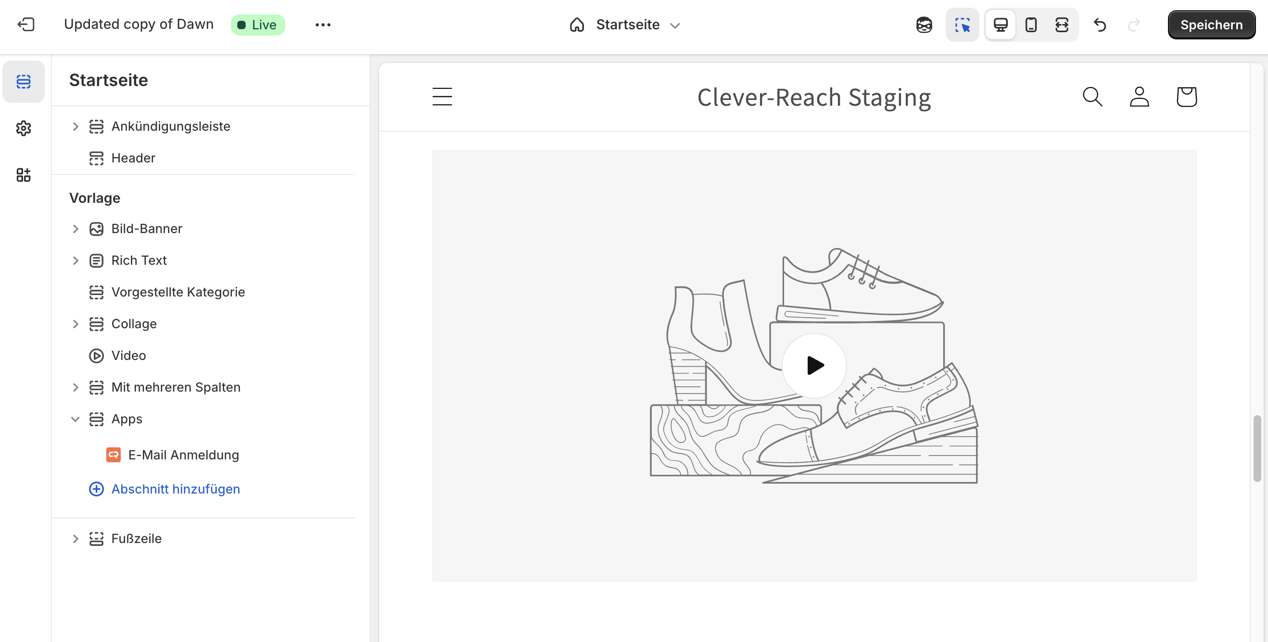This screenshot has width=1268, height=642.
Task: Expand the Fußzeile section
Action: point(76,539)
